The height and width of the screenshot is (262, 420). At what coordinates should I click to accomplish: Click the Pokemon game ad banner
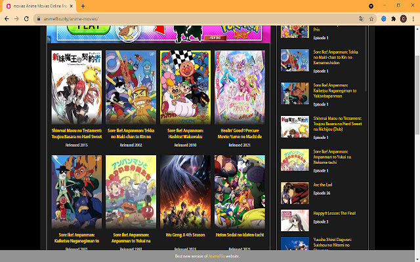click(x=159, y=34)
